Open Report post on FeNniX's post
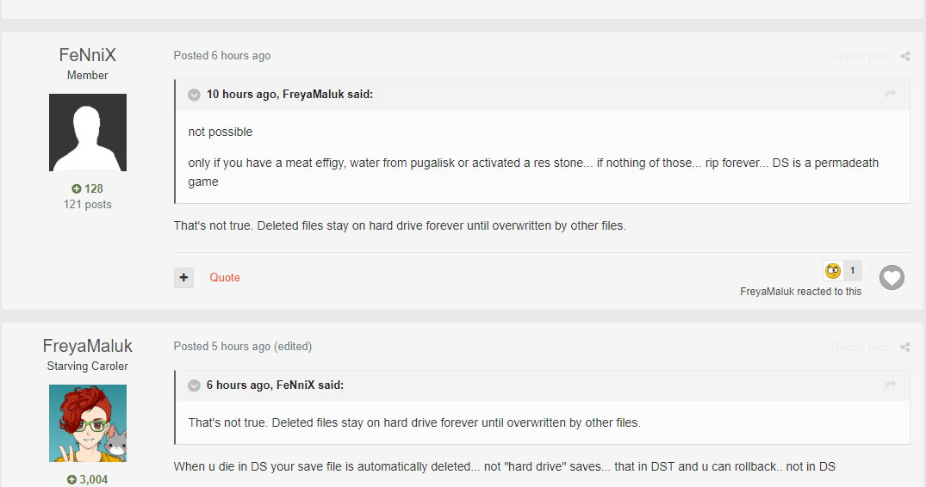 coord(859,57)
